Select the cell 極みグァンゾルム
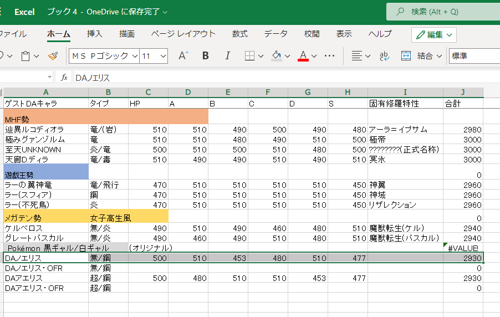The image size is (500, 317). click(46, 139)
